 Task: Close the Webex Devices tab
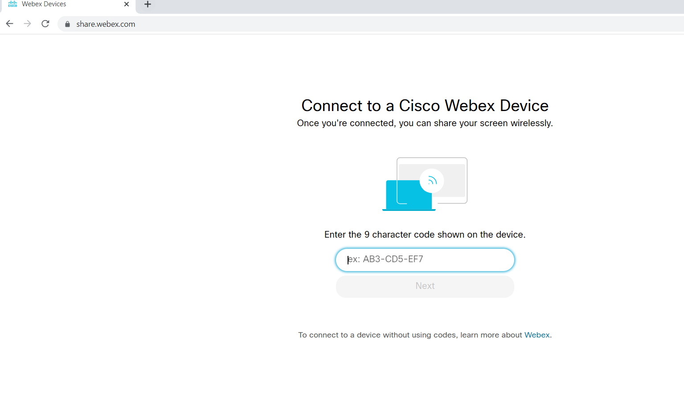point(127,4)
